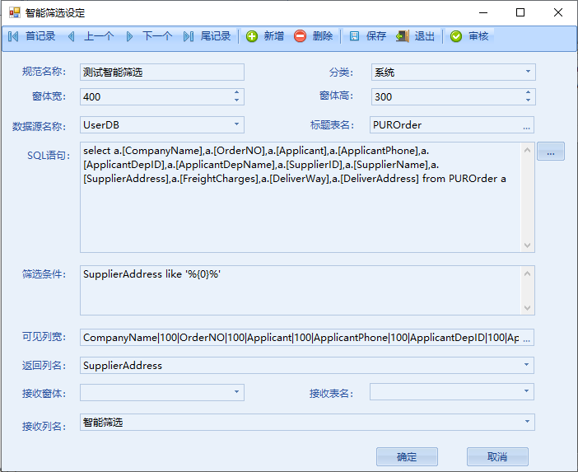Viewport: 578px width, 472px height.
Task: Minimize the 智能筛选设定 window
Action: click(483, 12)
